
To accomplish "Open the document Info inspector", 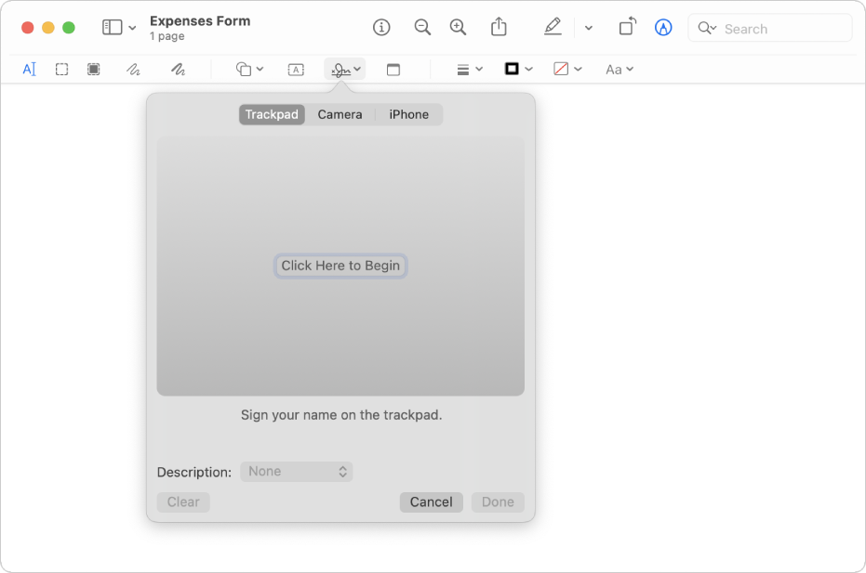I will click(x=381, y=27).
